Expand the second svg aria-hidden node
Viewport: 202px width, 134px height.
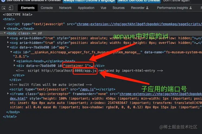[x=8, y=42]
